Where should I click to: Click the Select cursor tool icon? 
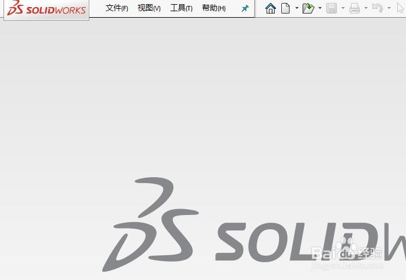click(400, 8)
